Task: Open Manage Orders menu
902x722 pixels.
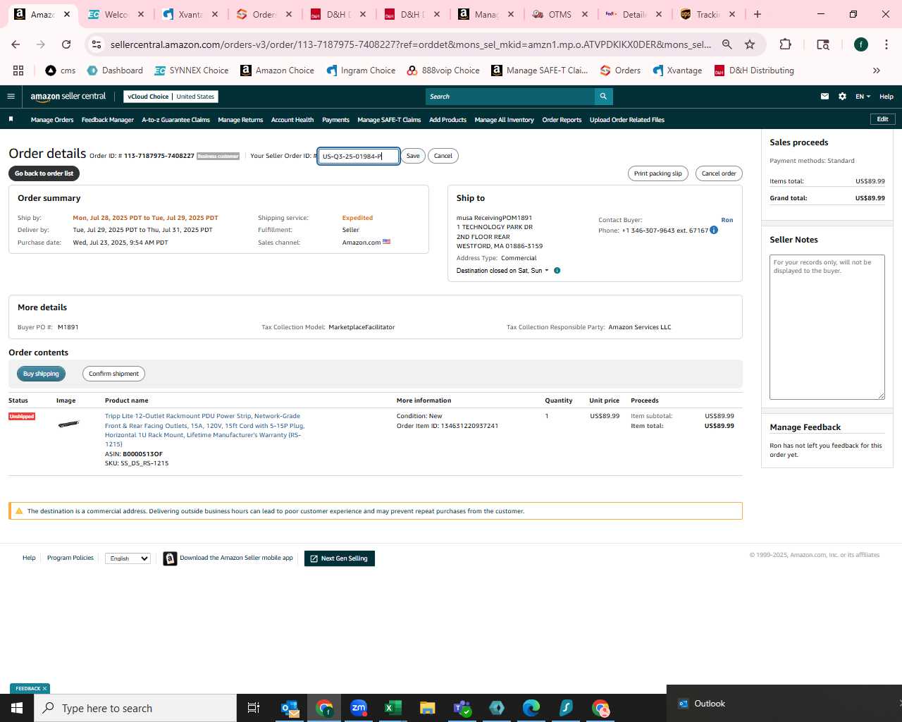Action: [x=52, y=120]
